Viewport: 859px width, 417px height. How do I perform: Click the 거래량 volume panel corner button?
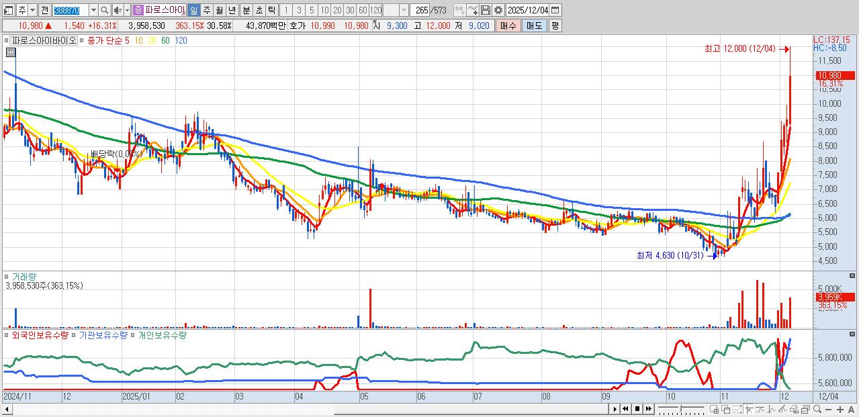[853, 275]
